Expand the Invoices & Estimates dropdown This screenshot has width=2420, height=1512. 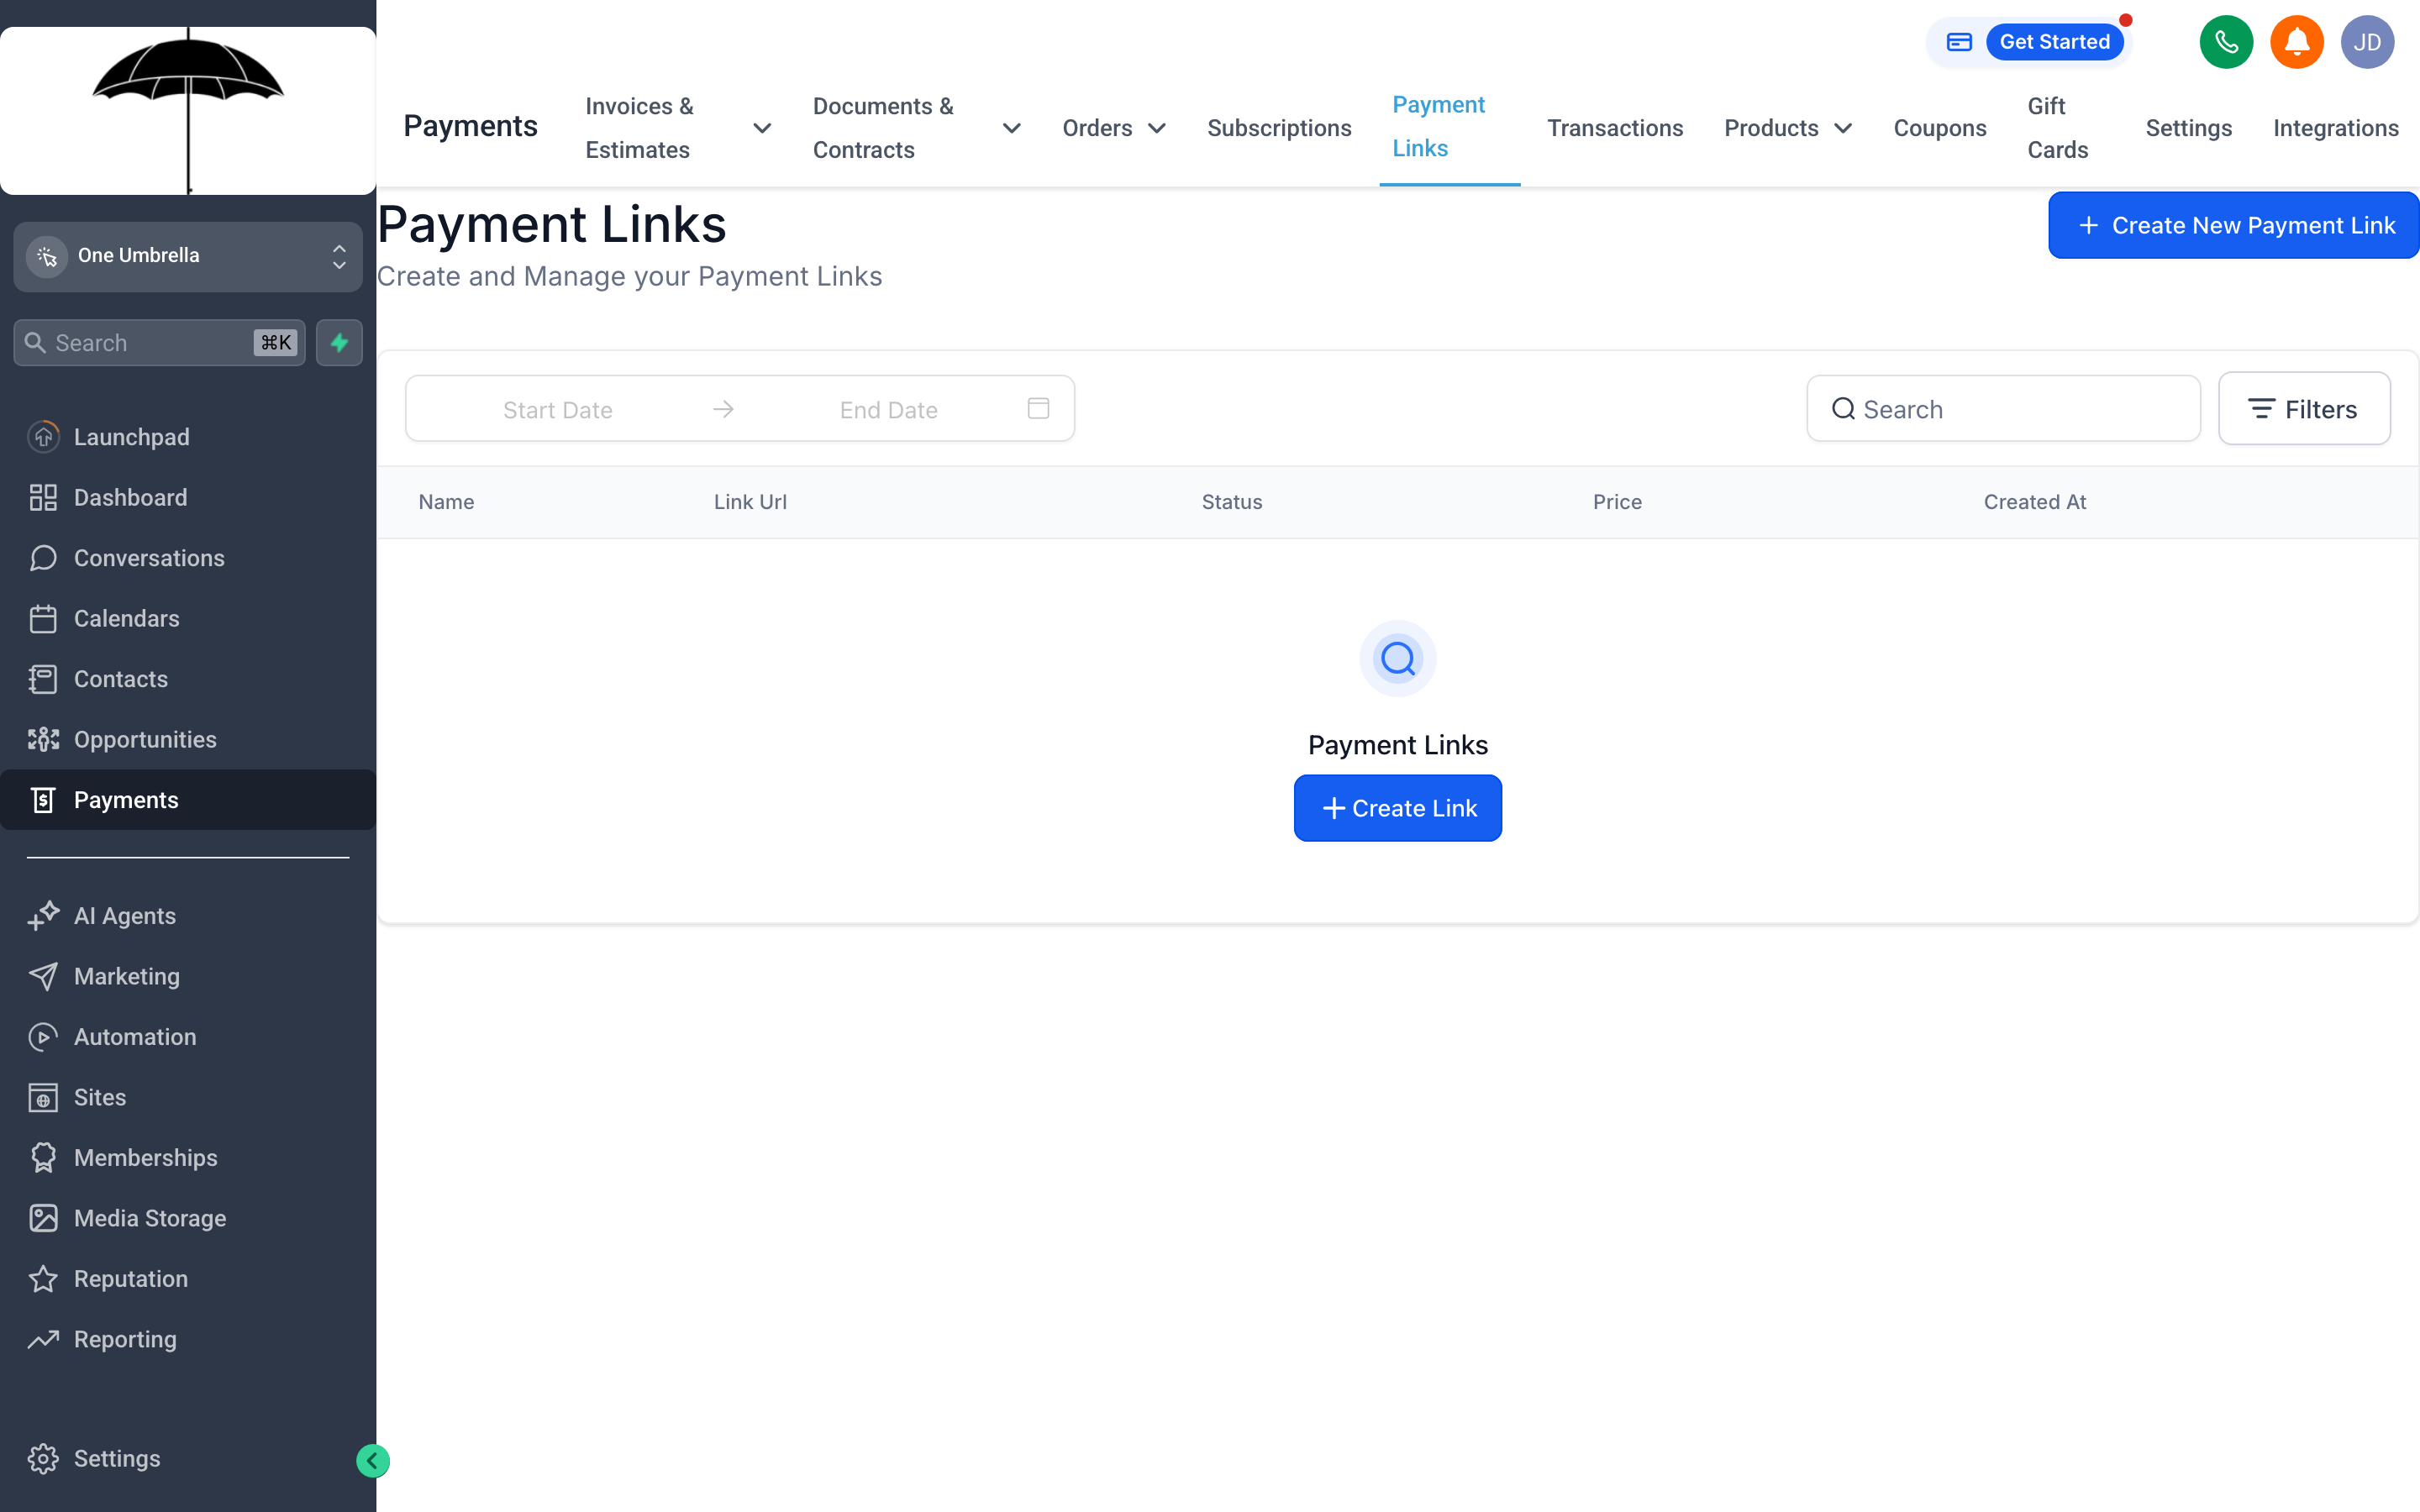761,128
